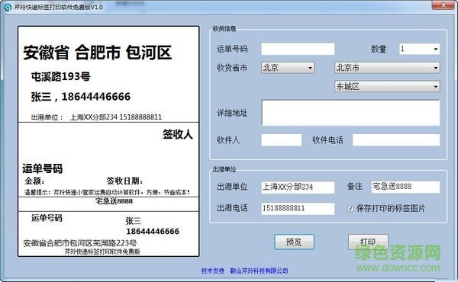458x282 pixels.
Task: Click the 签收人 label in preview
Action: pos(178,134)
